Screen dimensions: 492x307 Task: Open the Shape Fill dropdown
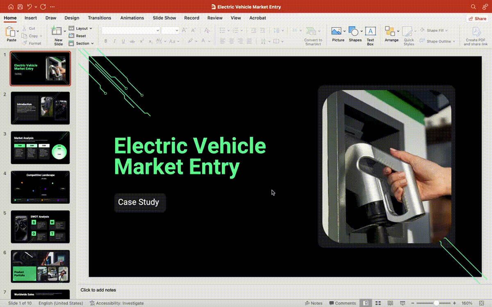coord(435,30)
